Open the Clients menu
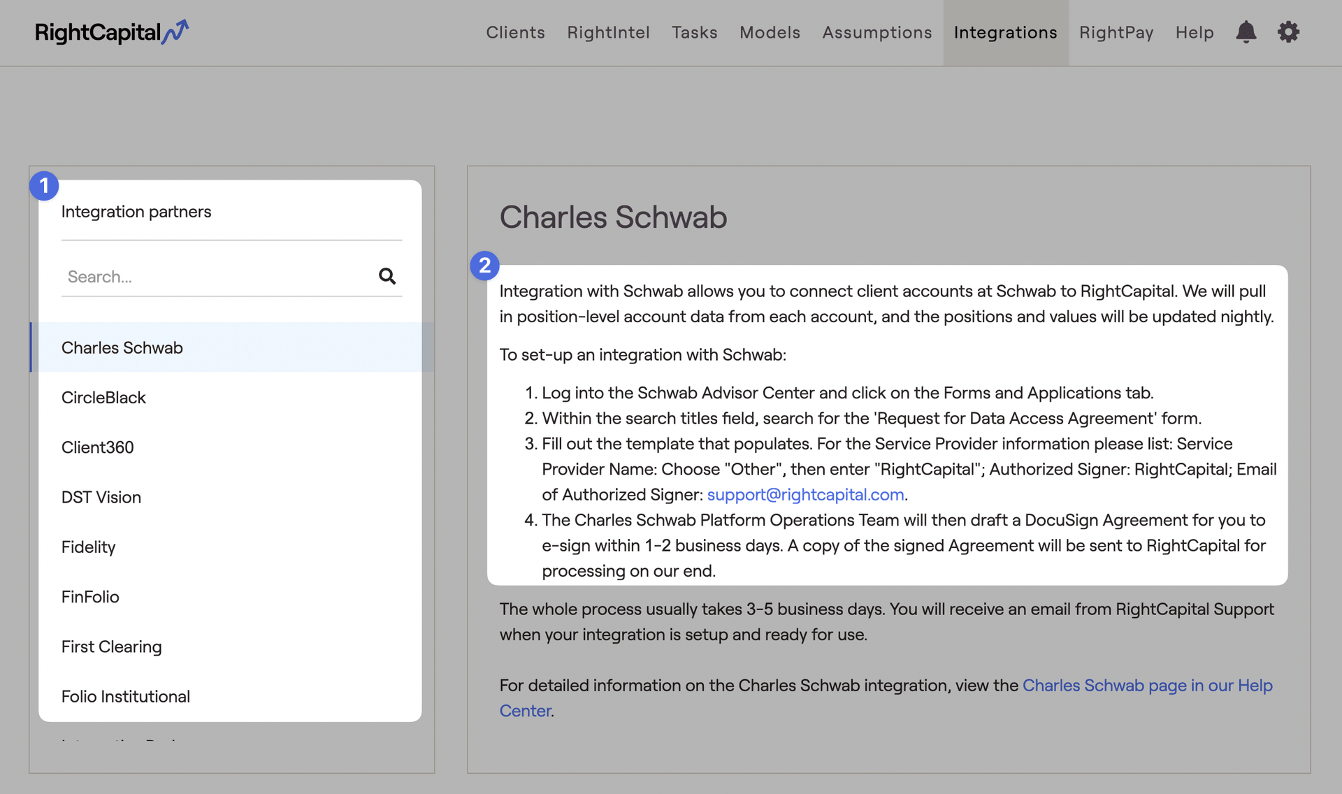This screenshot has height=794, width=1342. [x=515, y=32]
